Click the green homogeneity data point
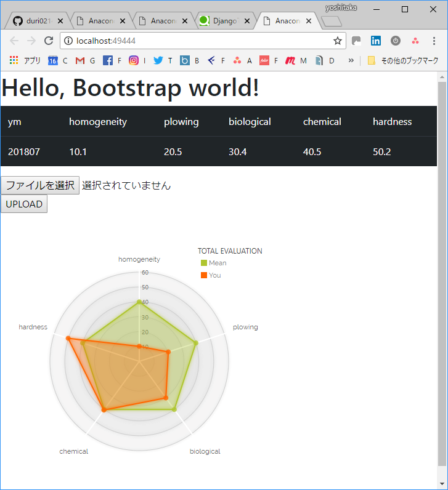Image resolution: width=448 pixels, height=490 pixels. click(139, 302)
